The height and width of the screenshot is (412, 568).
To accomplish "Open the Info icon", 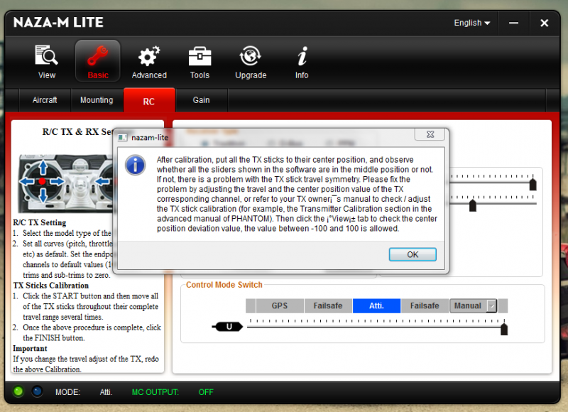I will pyautogui.click(x=302, y=57).
